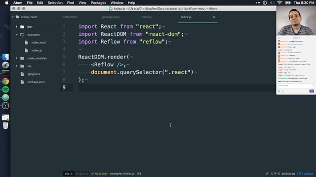Click the node_modules folder icon

22,58
